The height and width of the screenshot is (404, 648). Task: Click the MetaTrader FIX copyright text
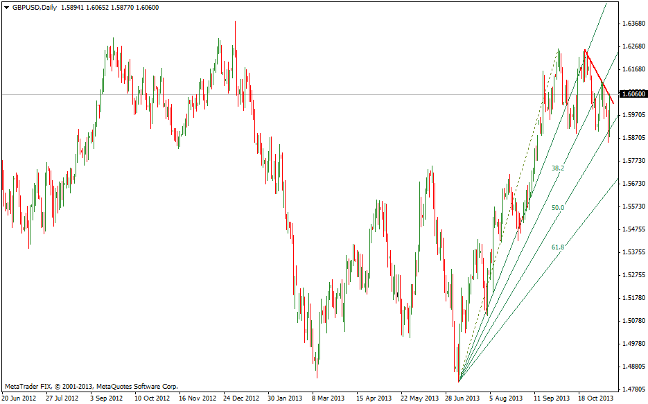[x=91, y=386]
